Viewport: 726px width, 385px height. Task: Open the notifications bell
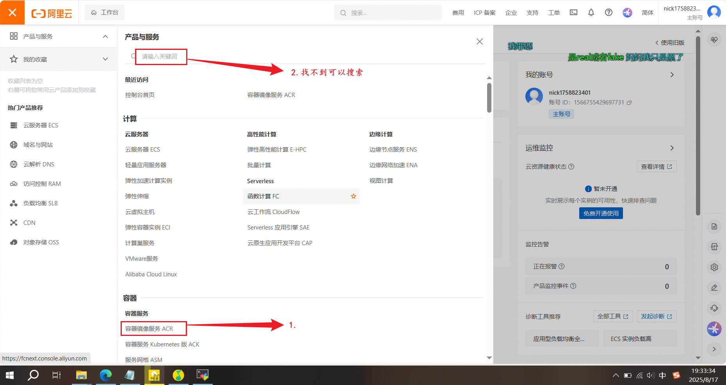coord(591,12)
